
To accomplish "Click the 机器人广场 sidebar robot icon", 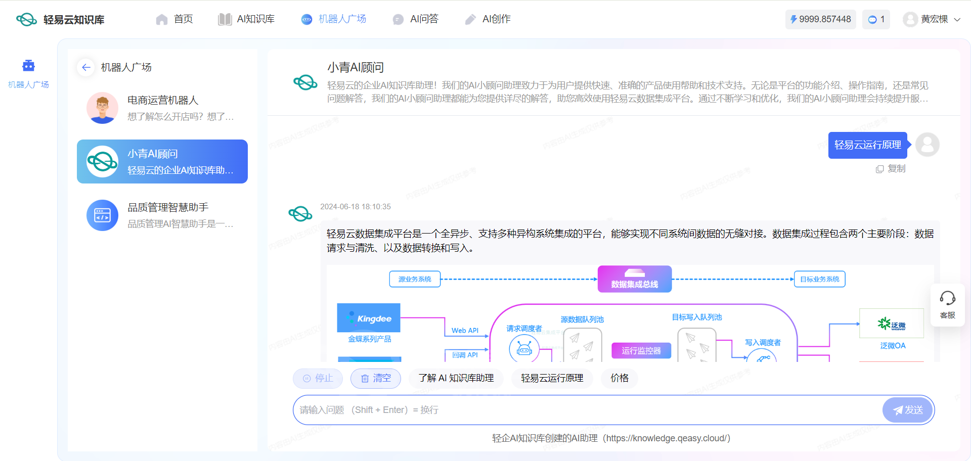I will click(x=28, y=66).
